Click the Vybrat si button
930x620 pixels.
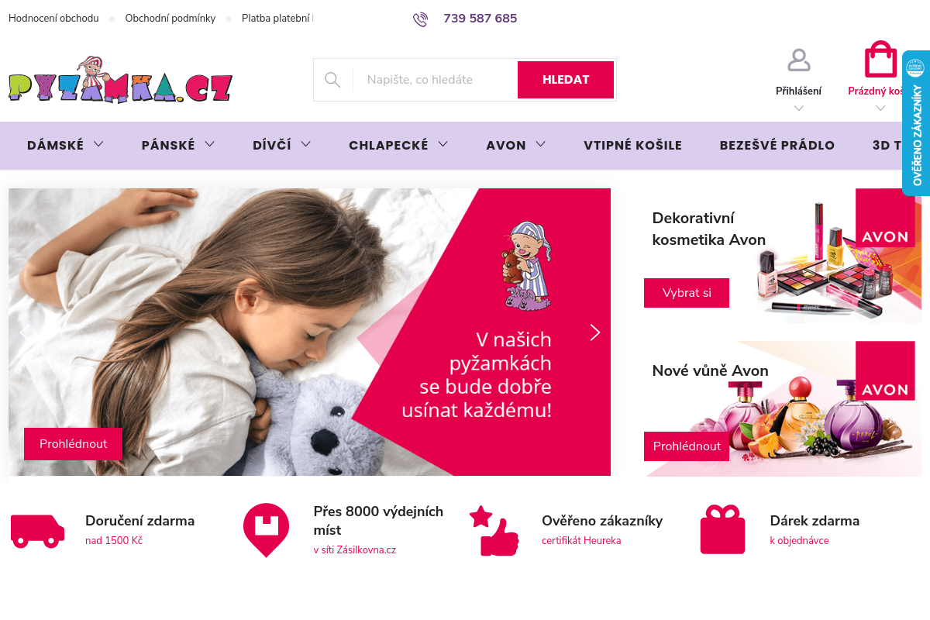[687, 293]
